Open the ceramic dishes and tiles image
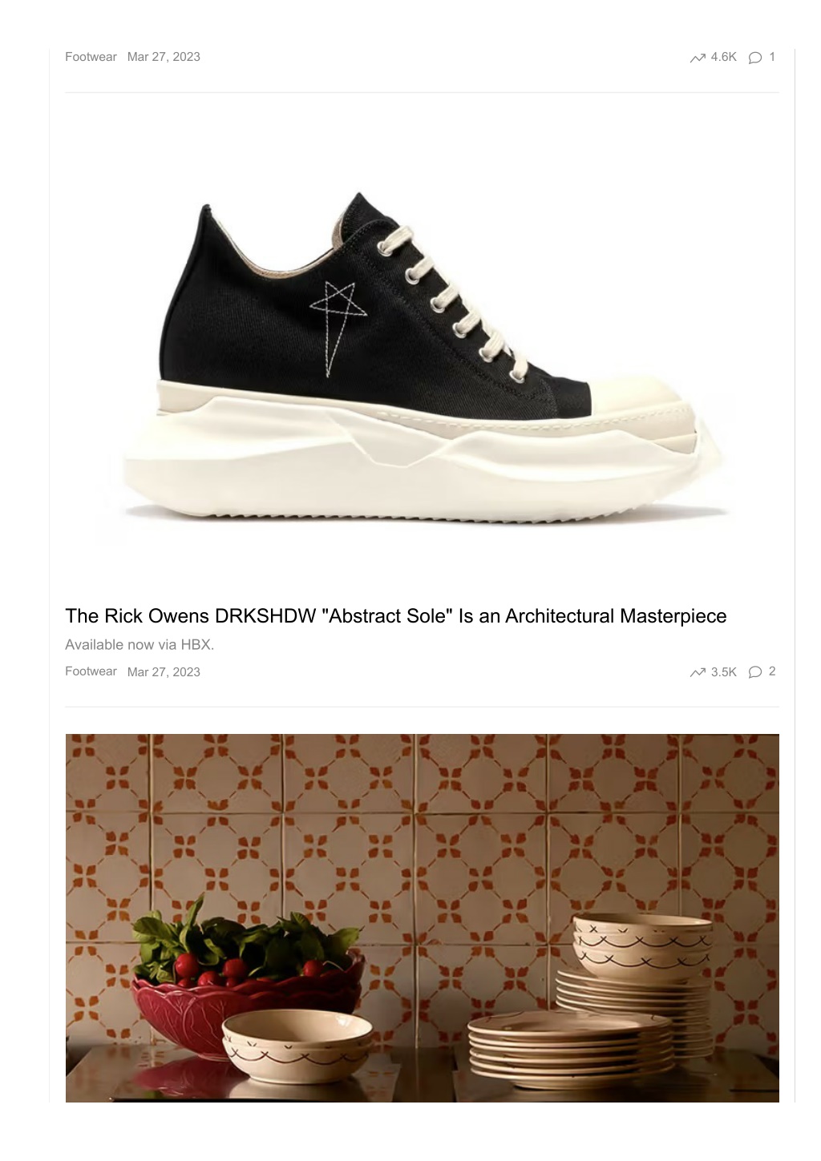Image resolution: width=821 pixels, height=1161 pixels. [x=422, y=918]
